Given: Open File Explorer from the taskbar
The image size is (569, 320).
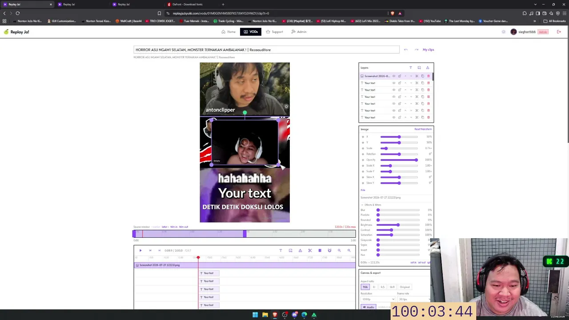Looking at the screenshot, I should click(265, 315).
